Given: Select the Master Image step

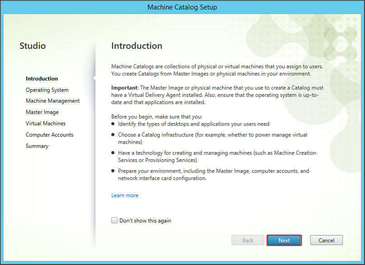Looking at the screenshot, I should (42, 112).
